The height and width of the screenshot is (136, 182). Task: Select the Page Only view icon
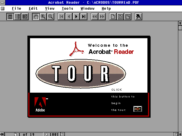coord(10,17)
